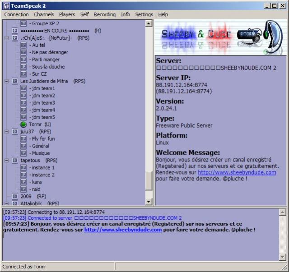This screenshot has height=272, width=289.
Task: Click the channel icon of .:Ch[A]oS:. -[NoFutur]-
Action: pos(15,38)
